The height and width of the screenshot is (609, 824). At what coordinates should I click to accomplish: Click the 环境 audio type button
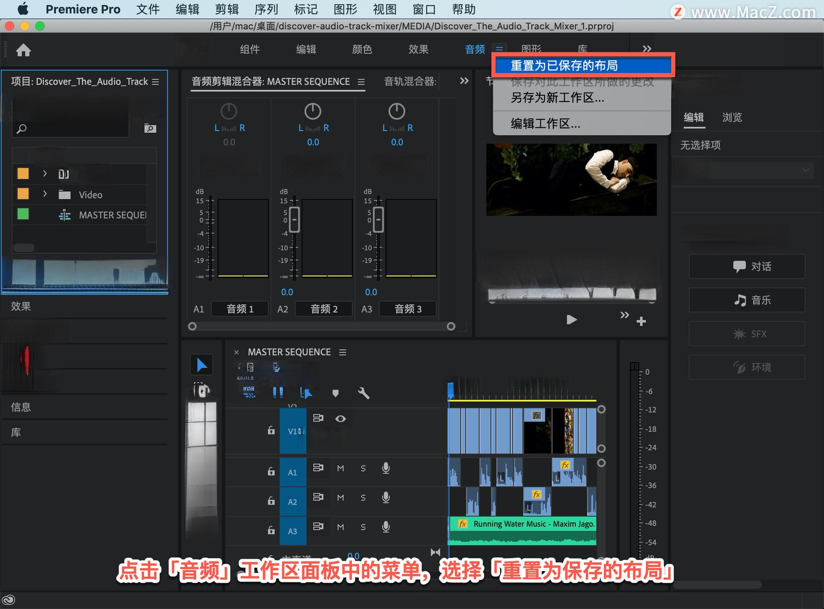[x=747, y=367]
